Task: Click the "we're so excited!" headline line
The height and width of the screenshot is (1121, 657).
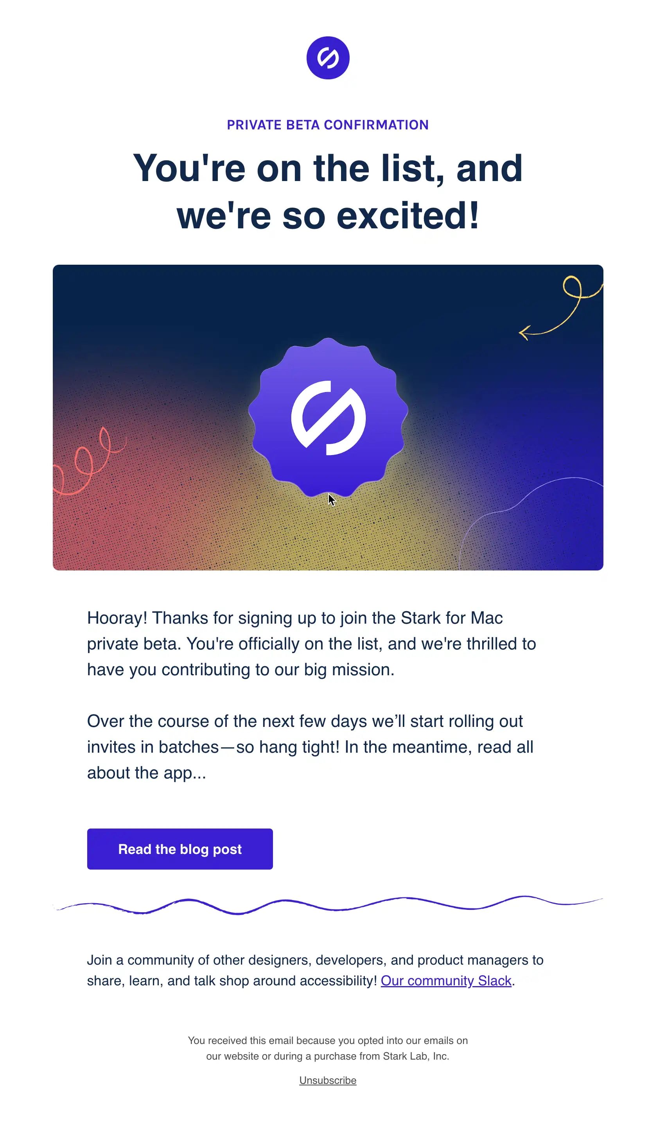Action: [x=328, y=216]
